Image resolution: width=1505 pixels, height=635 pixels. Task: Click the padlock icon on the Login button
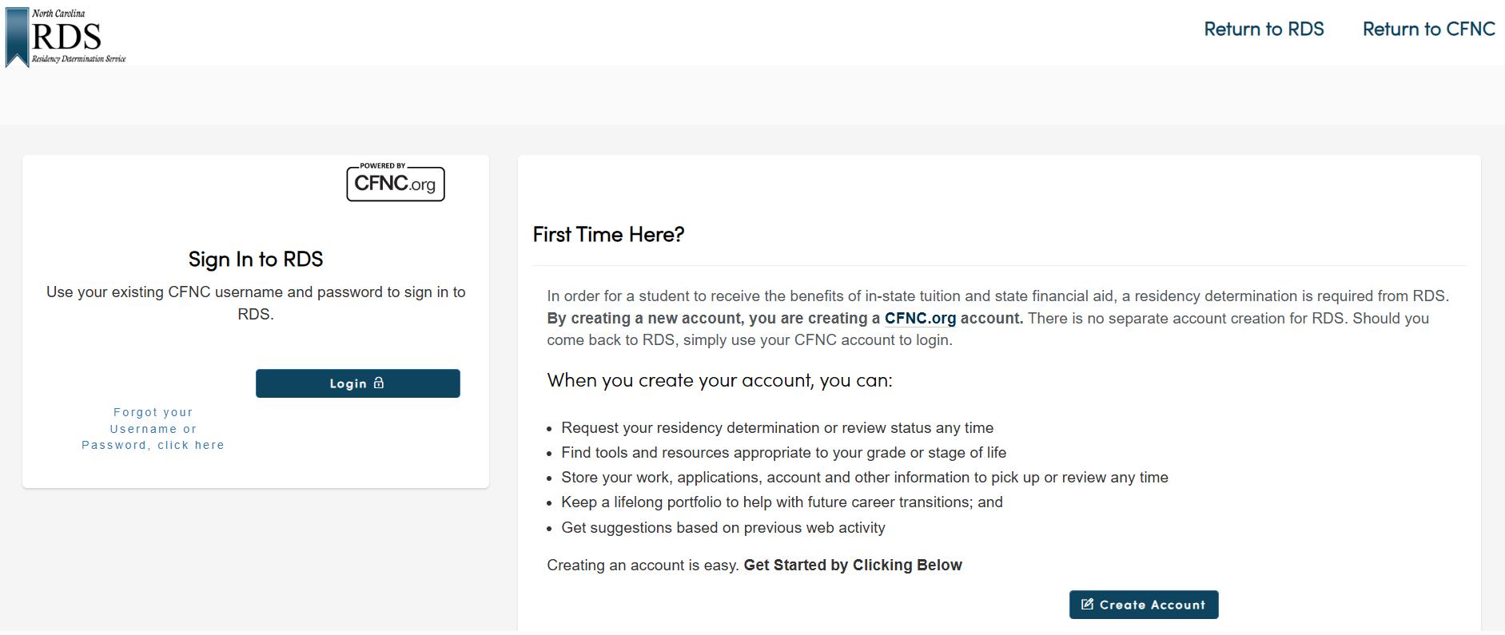coord(379,383)
